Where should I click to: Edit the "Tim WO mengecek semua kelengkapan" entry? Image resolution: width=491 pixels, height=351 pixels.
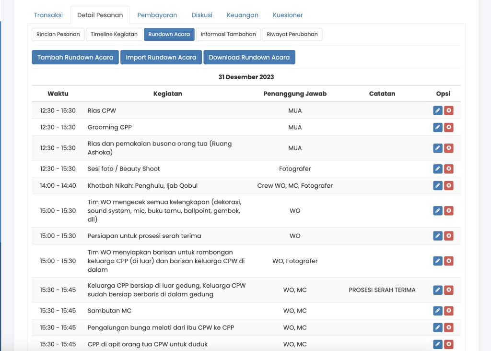pyautogui.click(x=437, y=210)
